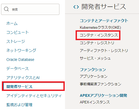Image resolution: width=139 pixels, height=109 pixels.
Task: Go to ネットワーキング menu entry
Action: 21,50
